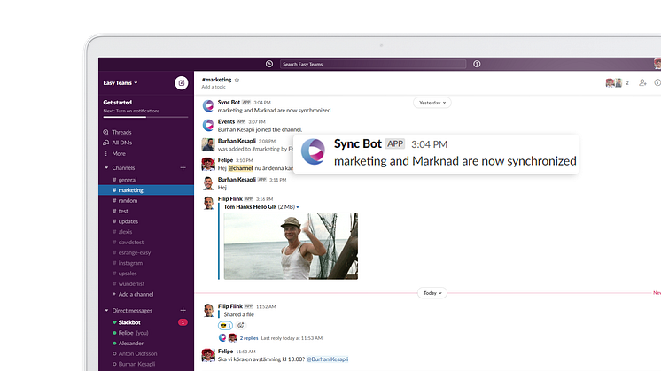Click Sync Bot avatar at 3:04 PM

point(208,105)
